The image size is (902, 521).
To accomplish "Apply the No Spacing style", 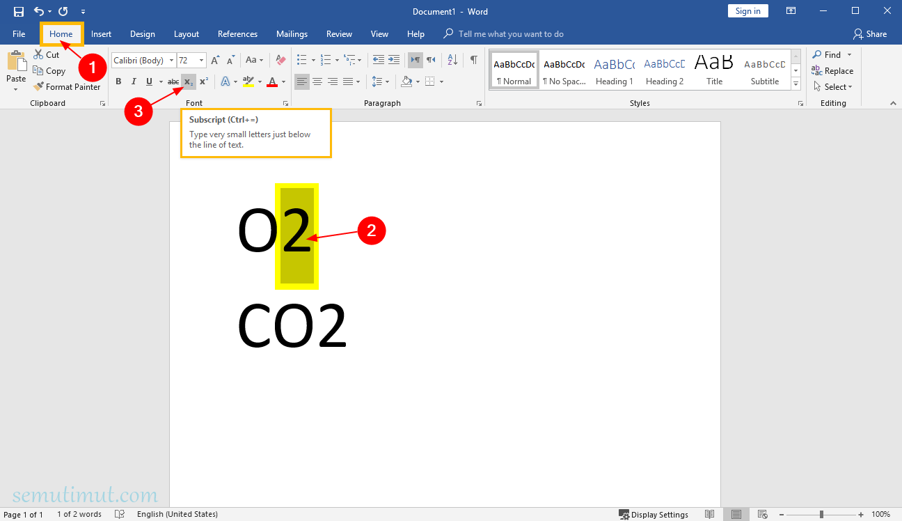I will click(564, 69).
